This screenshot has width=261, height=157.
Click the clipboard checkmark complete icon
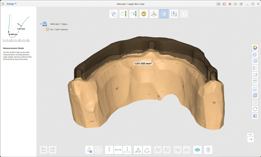coord(184,14)
